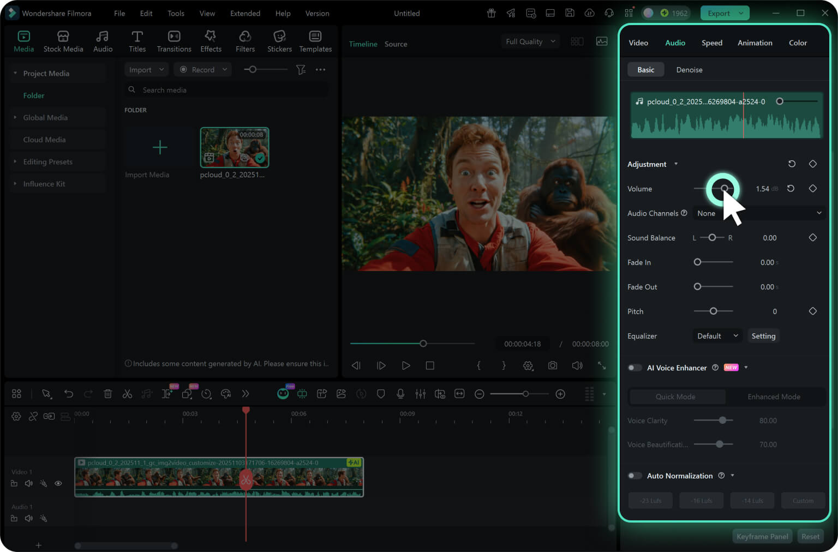The width and height of the screenshot is (838, 552).
Task: Click the Search media input field
Action: pos(229,90)
